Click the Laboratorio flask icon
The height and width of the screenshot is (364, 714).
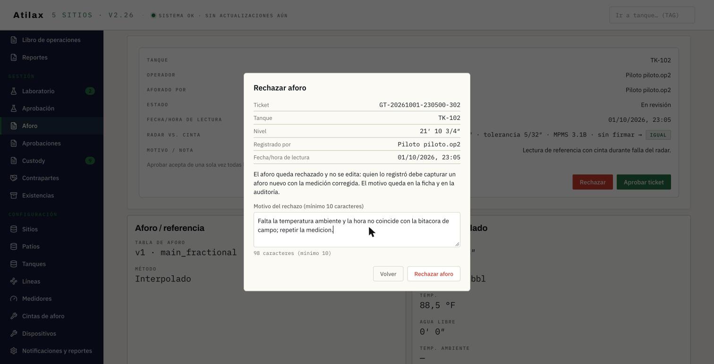click(14, 91)
